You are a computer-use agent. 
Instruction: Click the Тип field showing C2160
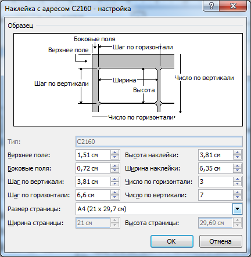click(x=159, y=142)
